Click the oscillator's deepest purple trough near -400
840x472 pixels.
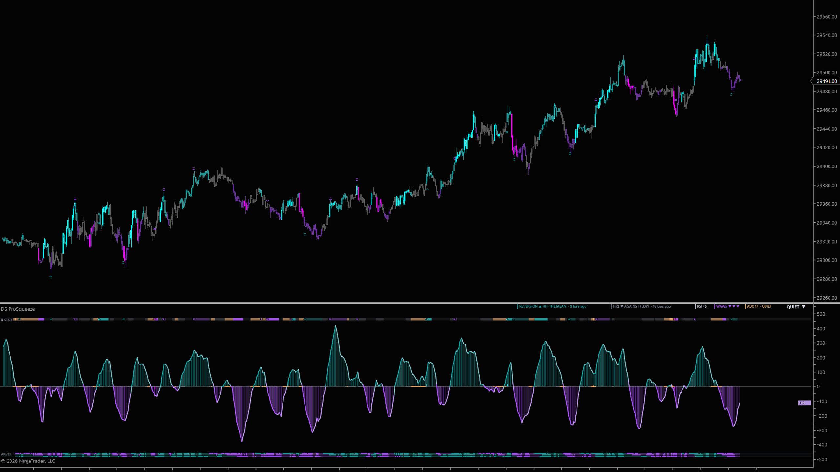(242, 441)
